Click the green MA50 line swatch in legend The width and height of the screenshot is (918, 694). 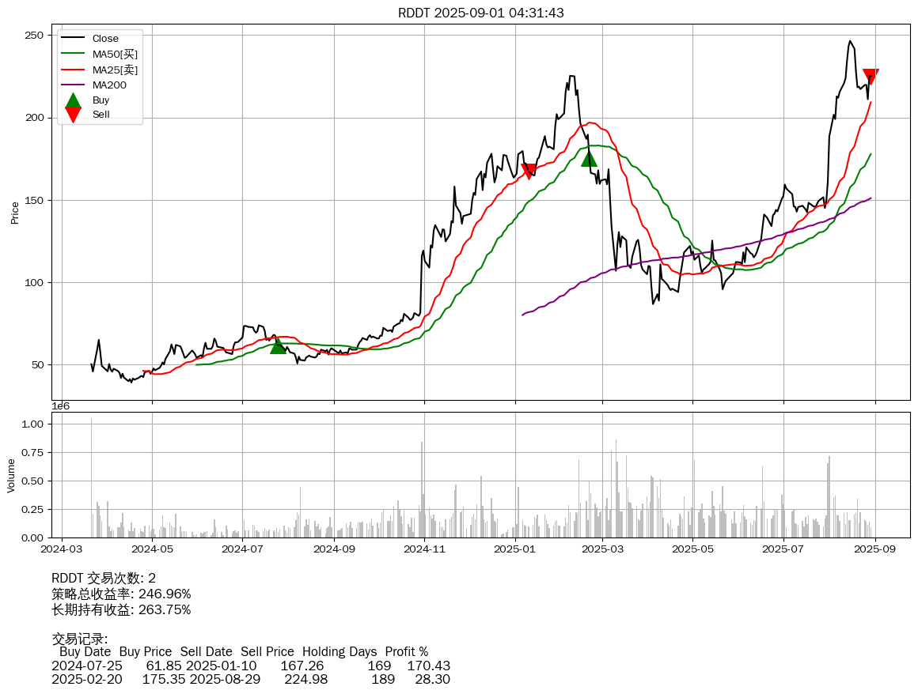[73, 55]
